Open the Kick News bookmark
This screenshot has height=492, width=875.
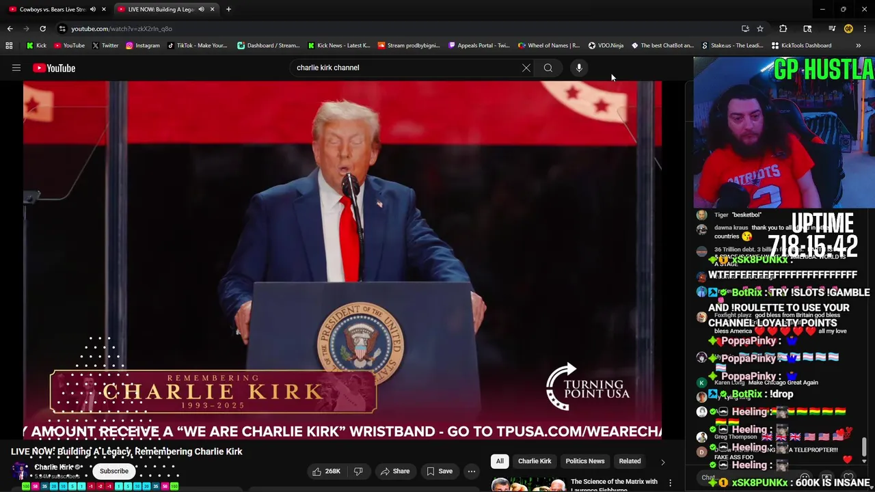[x=338, y=45]
